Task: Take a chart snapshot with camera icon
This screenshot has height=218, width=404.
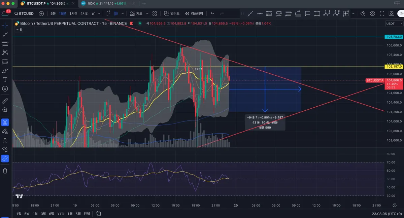Action: 391,13
